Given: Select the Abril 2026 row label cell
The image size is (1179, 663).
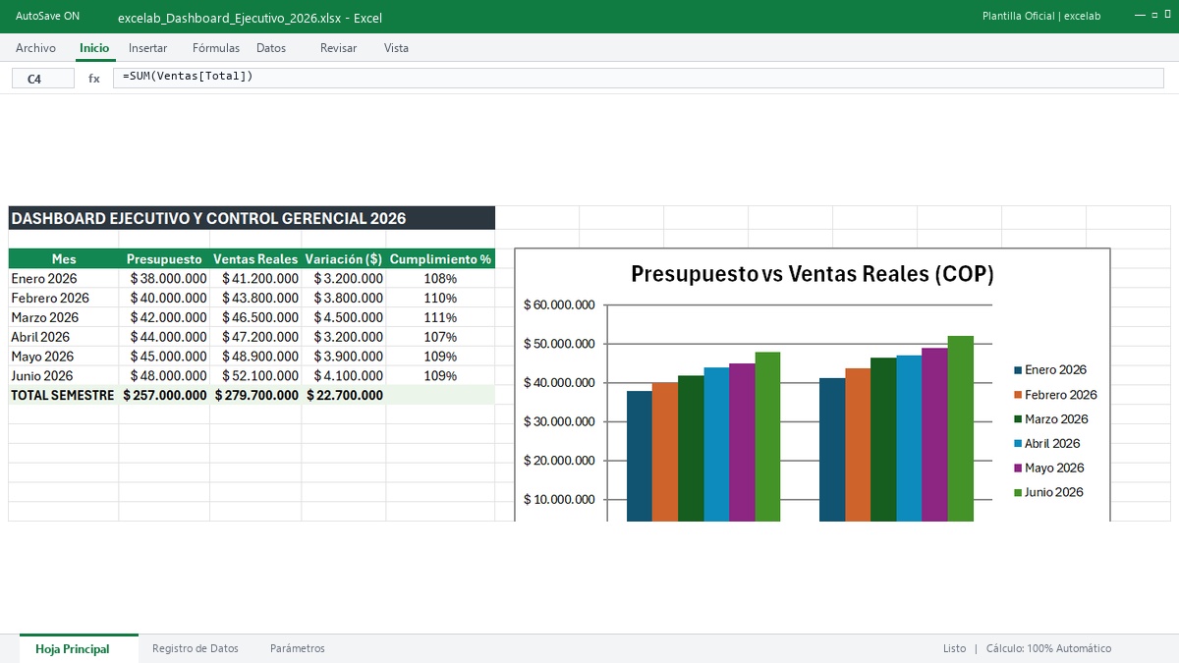Looking at the screenshot, I should click(64, 337).
